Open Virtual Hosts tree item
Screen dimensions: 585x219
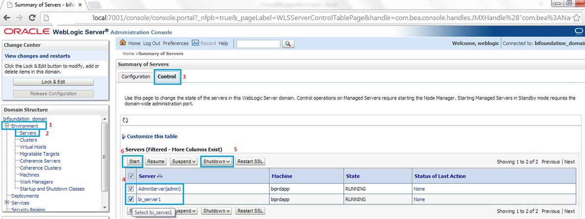(x=33, y=146)
